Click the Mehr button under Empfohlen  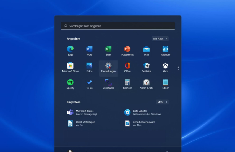tap(162, 102)
